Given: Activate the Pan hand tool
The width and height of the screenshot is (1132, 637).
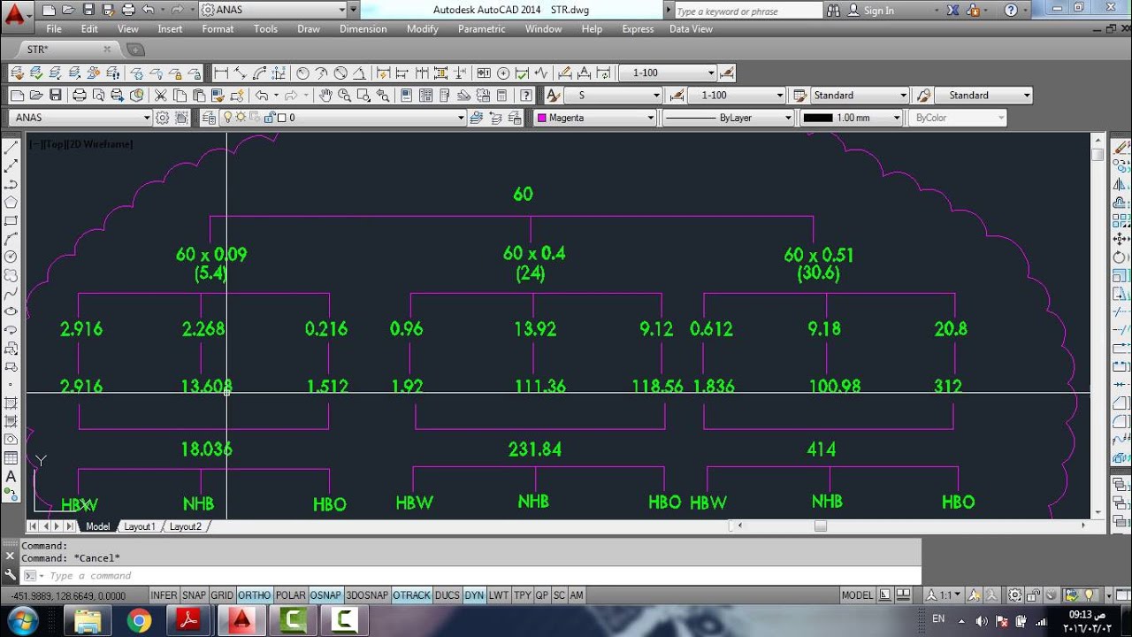Looking at the screenshot, I should 325,96.
